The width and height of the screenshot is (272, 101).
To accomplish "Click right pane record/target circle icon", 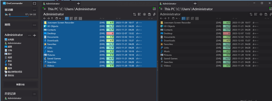I will 261,14.
